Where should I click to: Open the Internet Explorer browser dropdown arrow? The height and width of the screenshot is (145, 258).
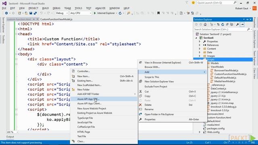117,13
